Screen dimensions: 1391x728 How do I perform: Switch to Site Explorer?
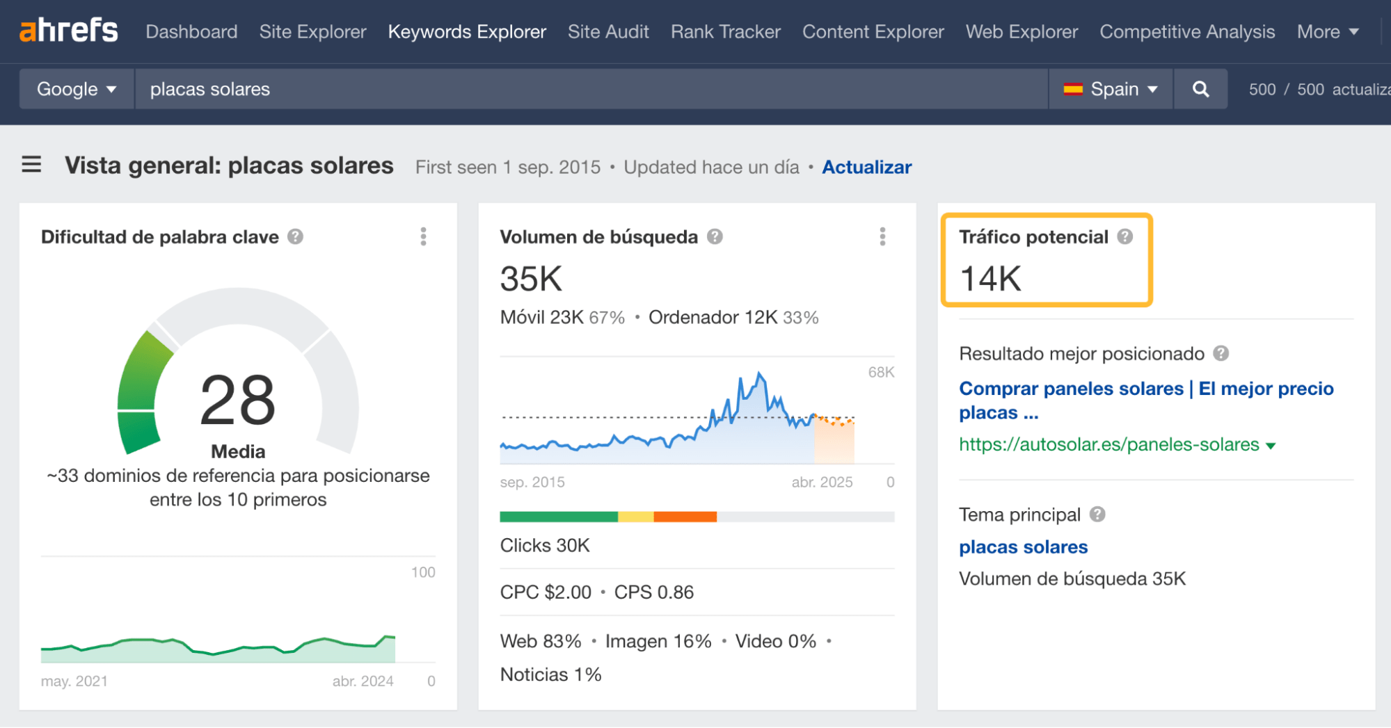[x=312, y=31]
